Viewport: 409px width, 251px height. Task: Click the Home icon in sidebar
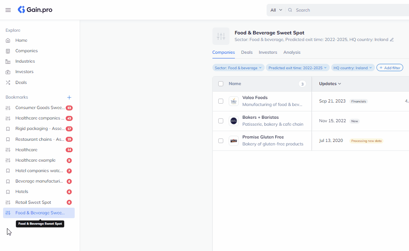(x=8, y=40)
